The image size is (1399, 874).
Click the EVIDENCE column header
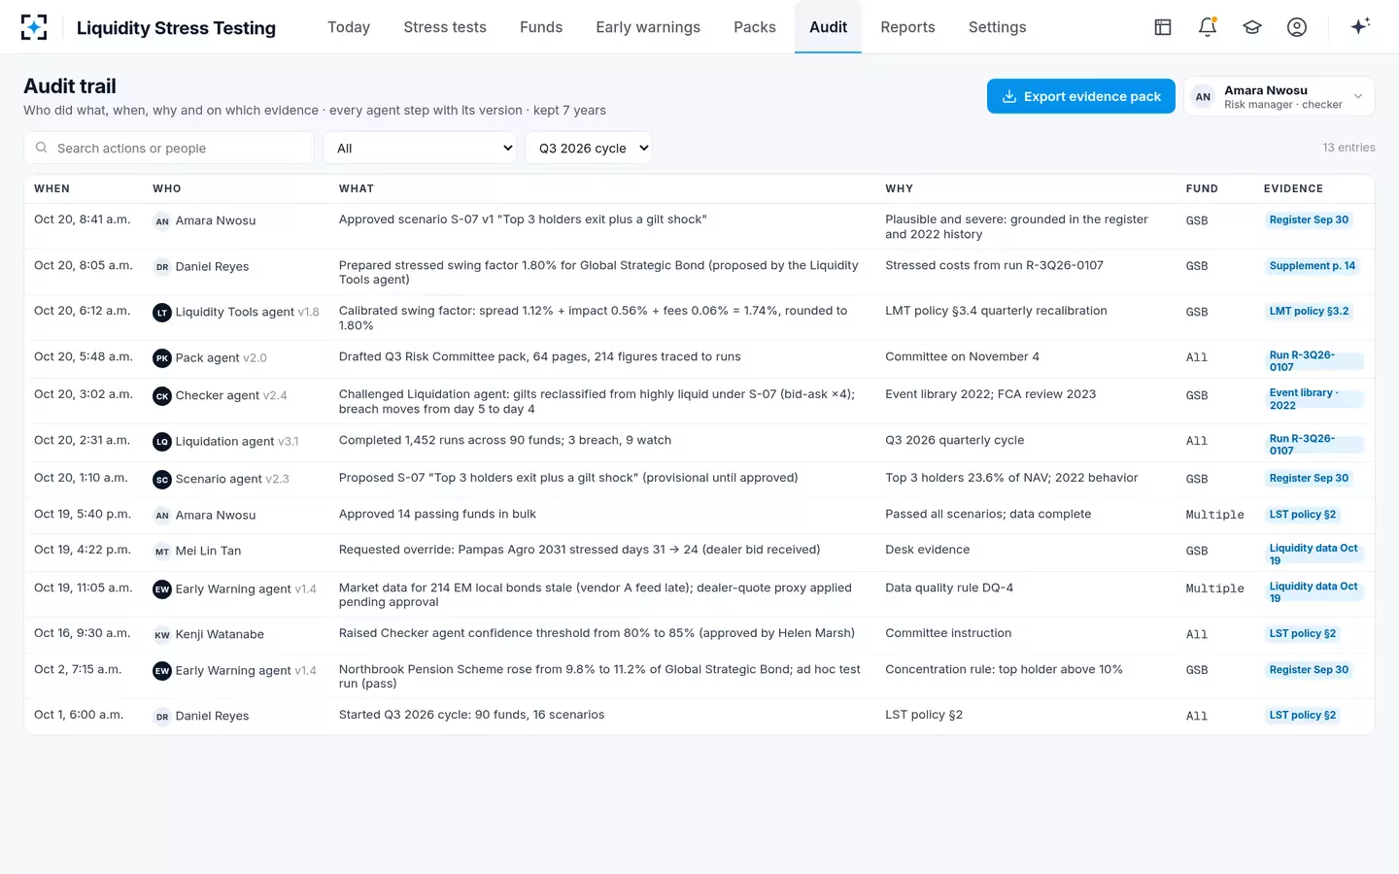pos(1293,188)
